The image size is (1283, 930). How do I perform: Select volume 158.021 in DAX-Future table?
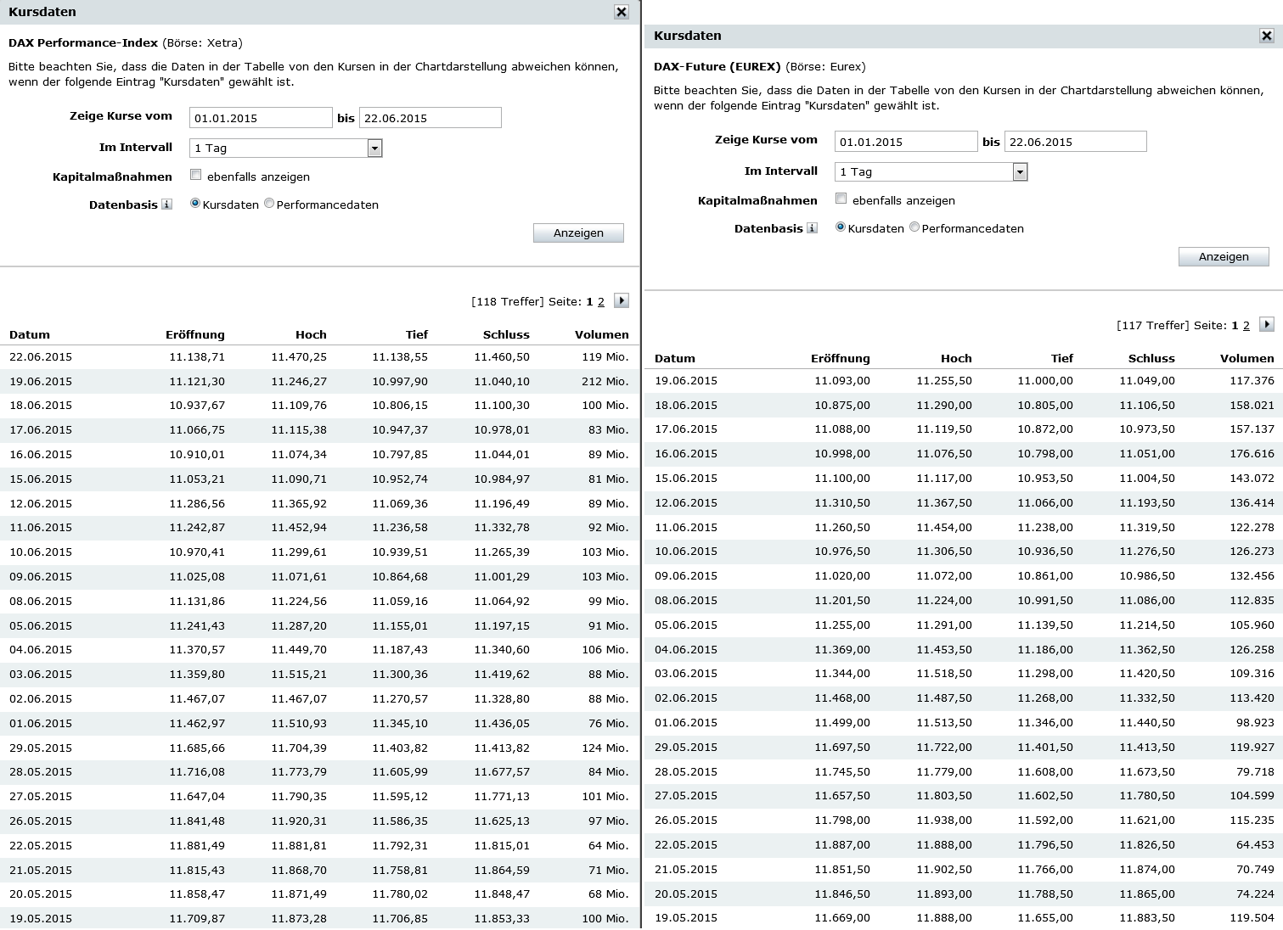point(1252,406)
